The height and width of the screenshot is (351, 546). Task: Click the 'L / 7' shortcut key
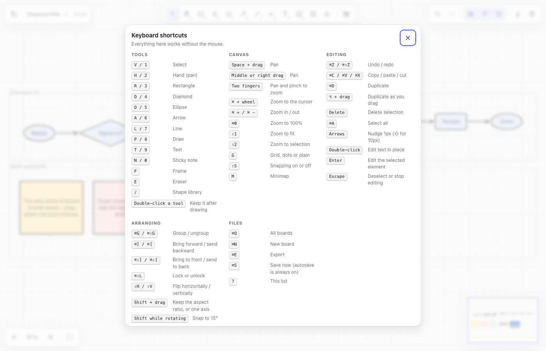(140, 129)
